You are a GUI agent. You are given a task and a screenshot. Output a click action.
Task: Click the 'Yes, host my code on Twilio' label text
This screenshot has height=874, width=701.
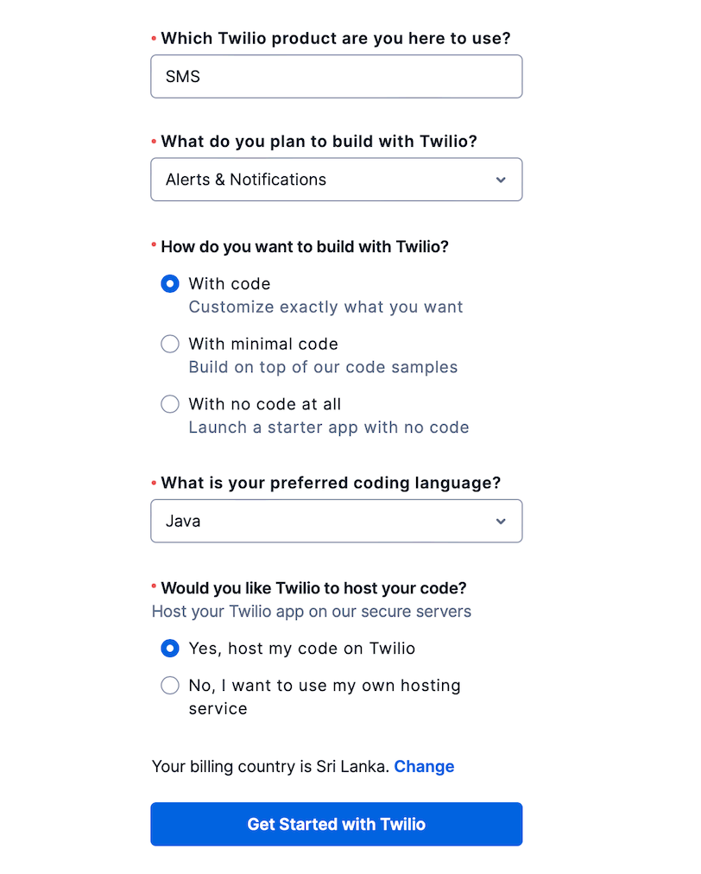tap(302, 649)
